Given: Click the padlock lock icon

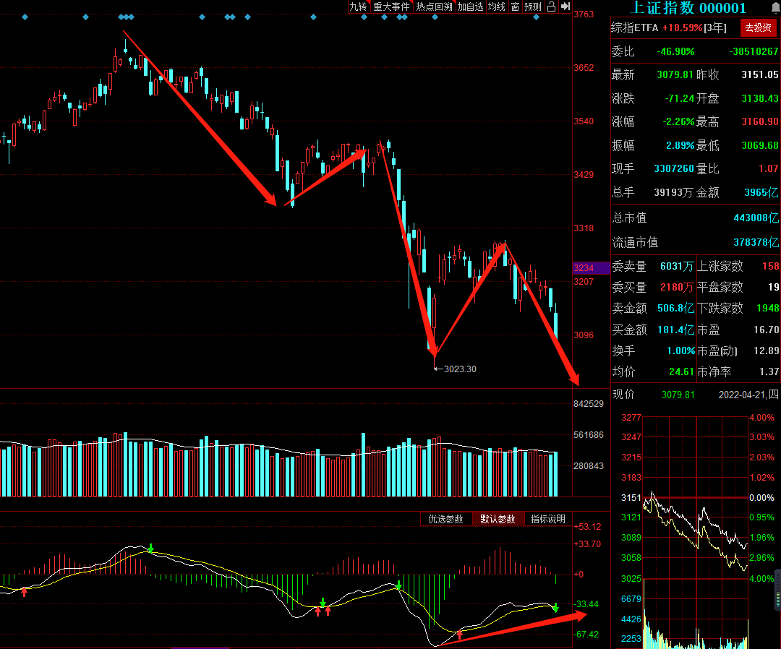Looking at the screenshot, I should tap(551, 7).
